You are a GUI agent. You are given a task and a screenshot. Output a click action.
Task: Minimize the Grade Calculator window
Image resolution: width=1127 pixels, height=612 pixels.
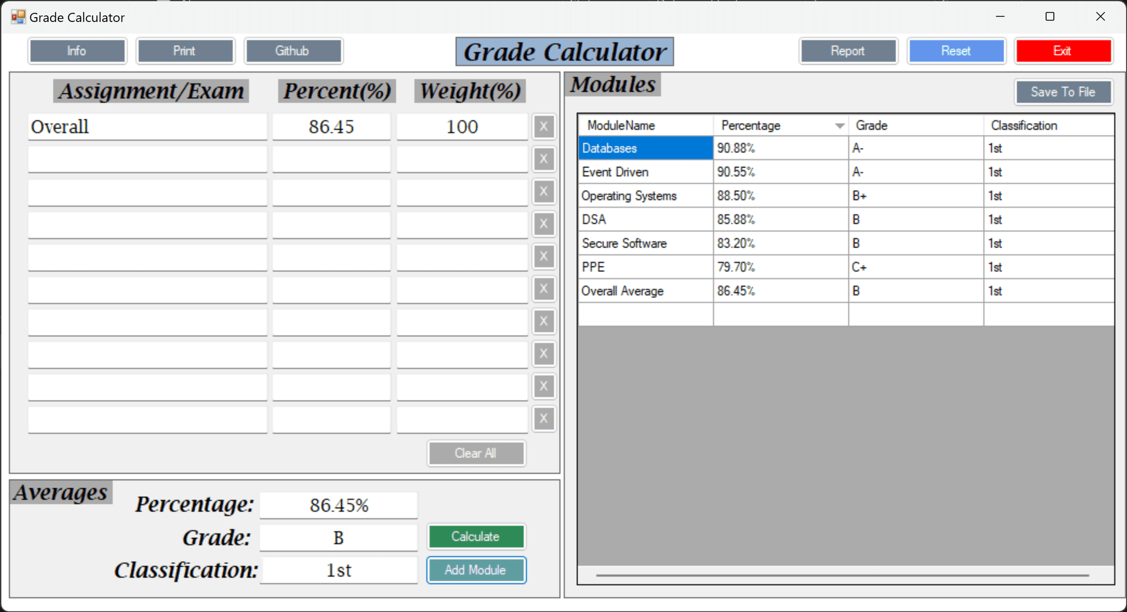[1000, 17]
